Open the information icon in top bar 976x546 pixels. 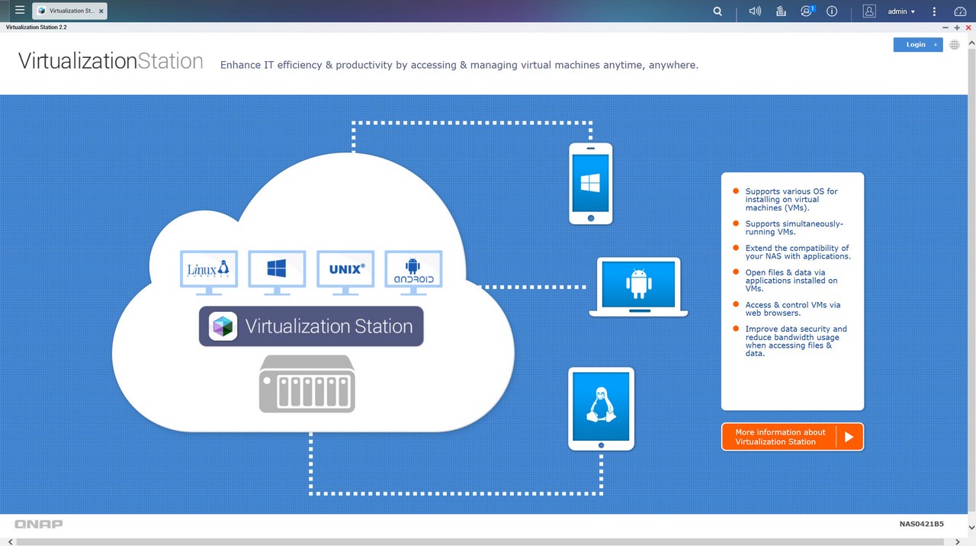pos(832,11)
